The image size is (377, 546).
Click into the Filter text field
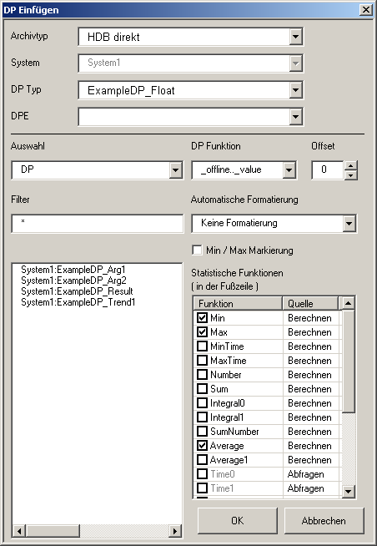(x=98, y=223)
